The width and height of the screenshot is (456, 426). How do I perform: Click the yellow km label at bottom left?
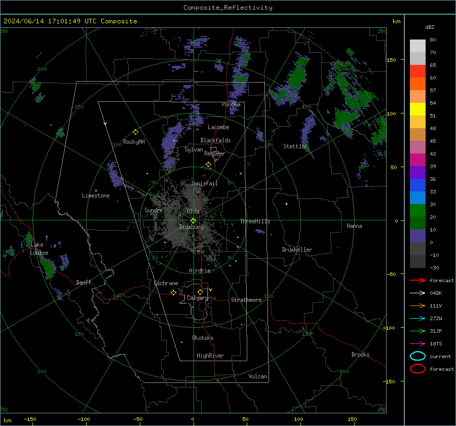coord(7,420)
